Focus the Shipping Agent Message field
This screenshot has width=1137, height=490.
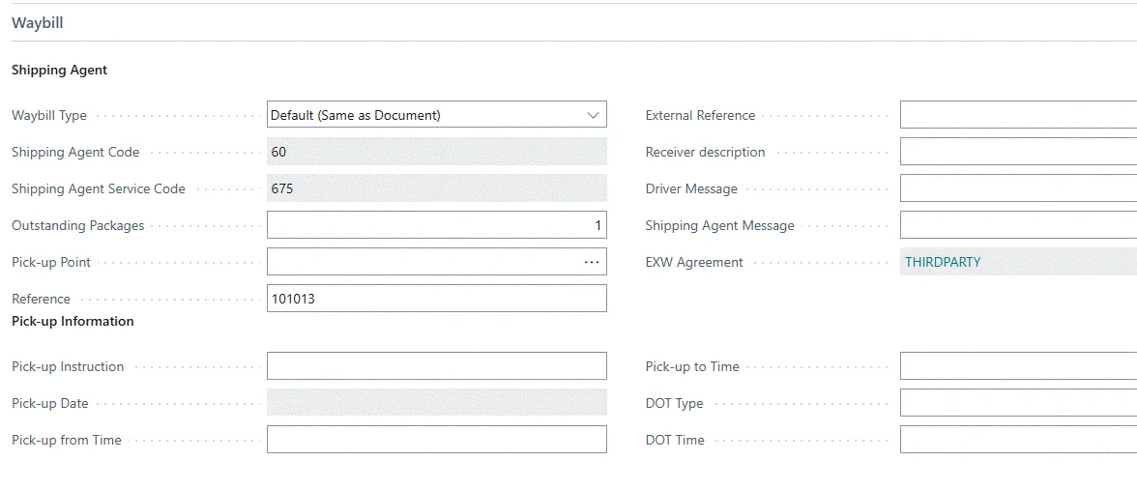coord(1017,225)
